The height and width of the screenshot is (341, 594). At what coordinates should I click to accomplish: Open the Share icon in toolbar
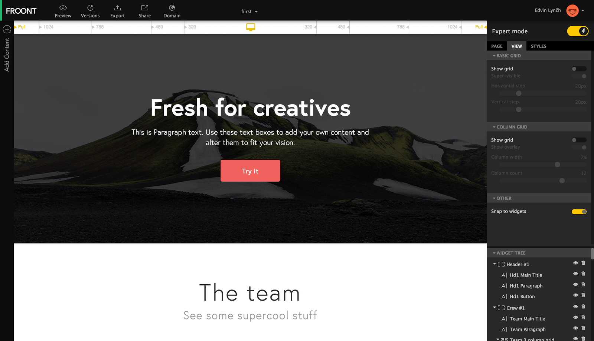tap(145, 8)
